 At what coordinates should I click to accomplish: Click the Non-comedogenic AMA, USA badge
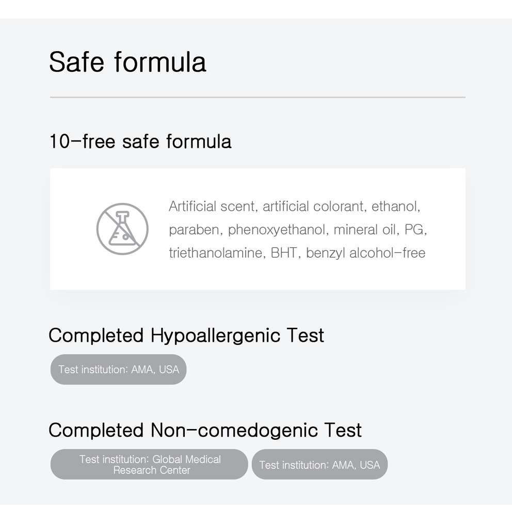(319, 465)
